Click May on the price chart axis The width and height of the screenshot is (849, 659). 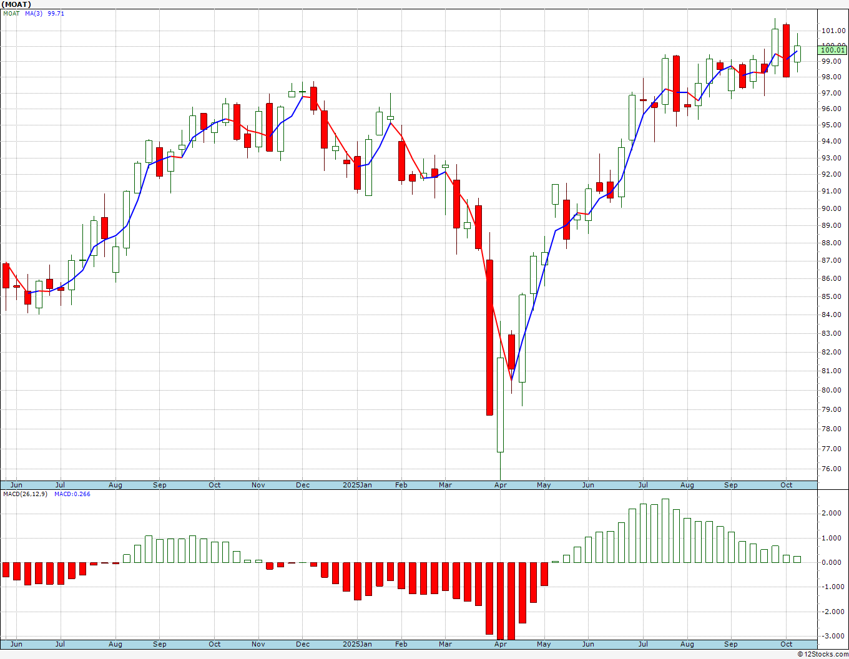point(544,485)
